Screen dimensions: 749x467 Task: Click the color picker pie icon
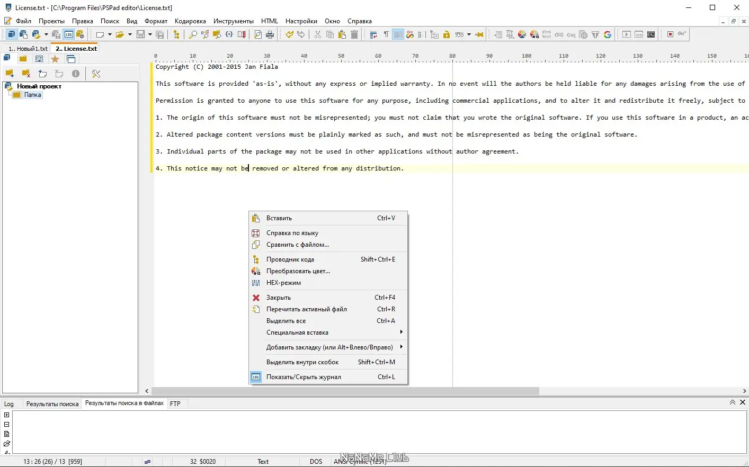(522, 34)
